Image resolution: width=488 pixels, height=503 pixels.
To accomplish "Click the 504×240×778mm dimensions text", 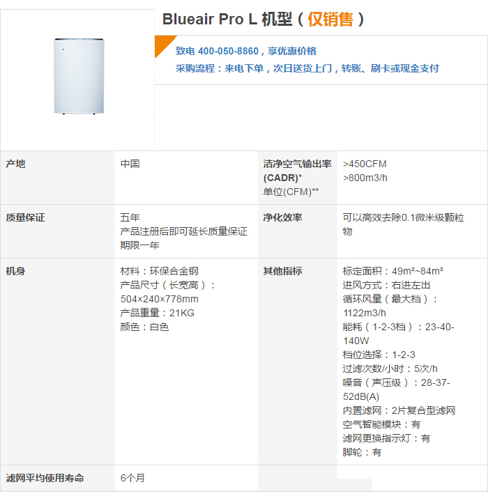I will click(159, 299).
